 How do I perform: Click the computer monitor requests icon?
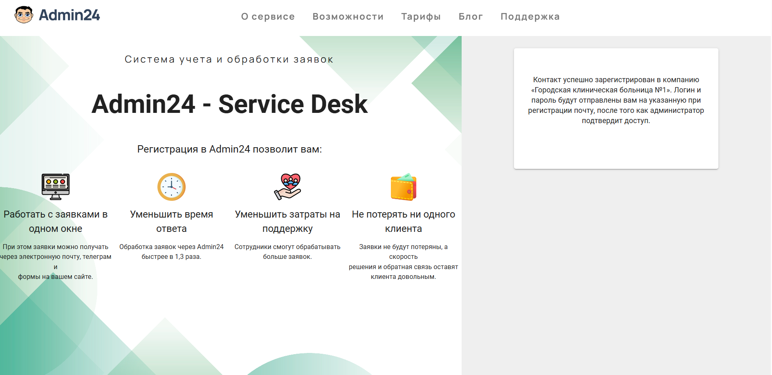[56, 186]
